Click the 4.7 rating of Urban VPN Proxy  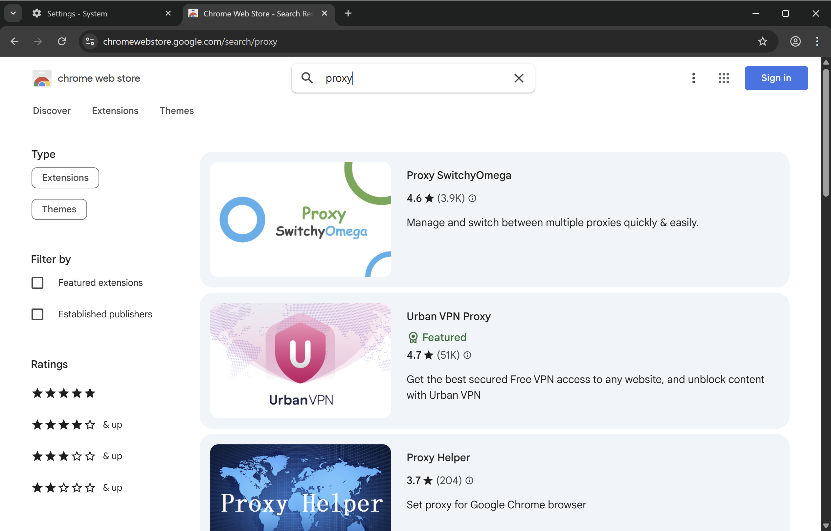[414, 355]
